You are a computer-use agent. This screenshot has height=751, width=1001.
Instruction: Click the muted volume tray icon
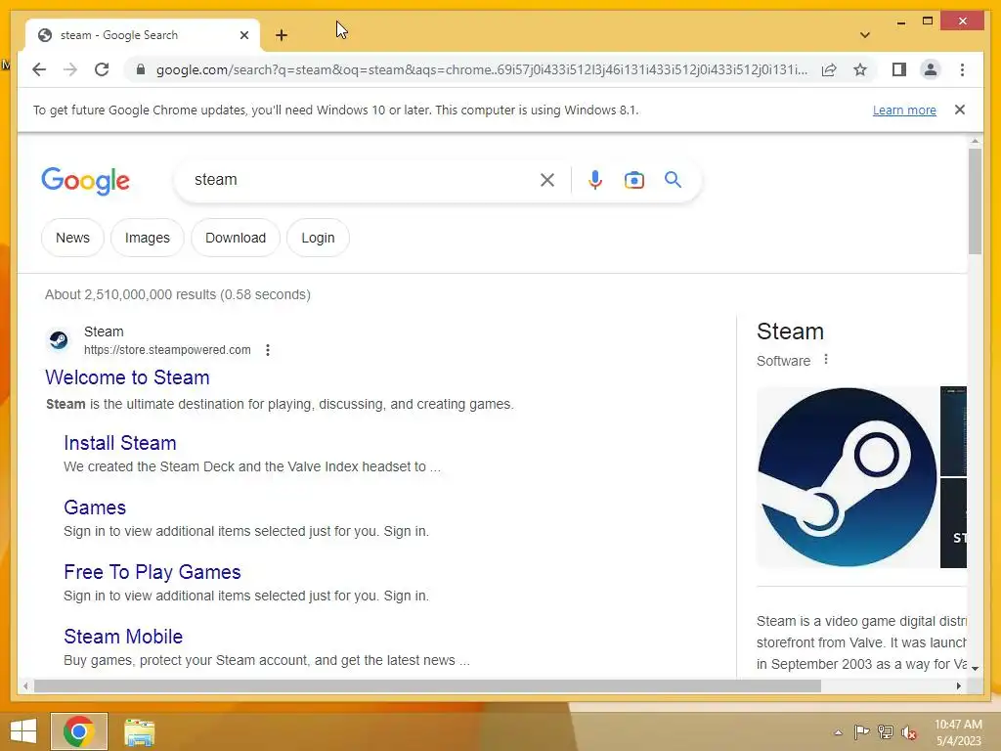click(909, 732)
